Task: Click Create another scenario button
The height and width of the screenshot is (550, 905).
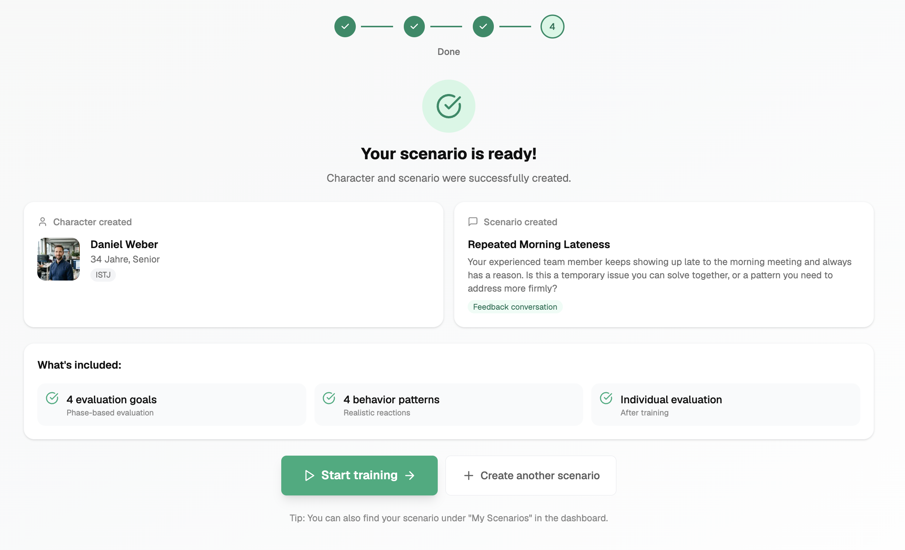Action: [530, 475]
